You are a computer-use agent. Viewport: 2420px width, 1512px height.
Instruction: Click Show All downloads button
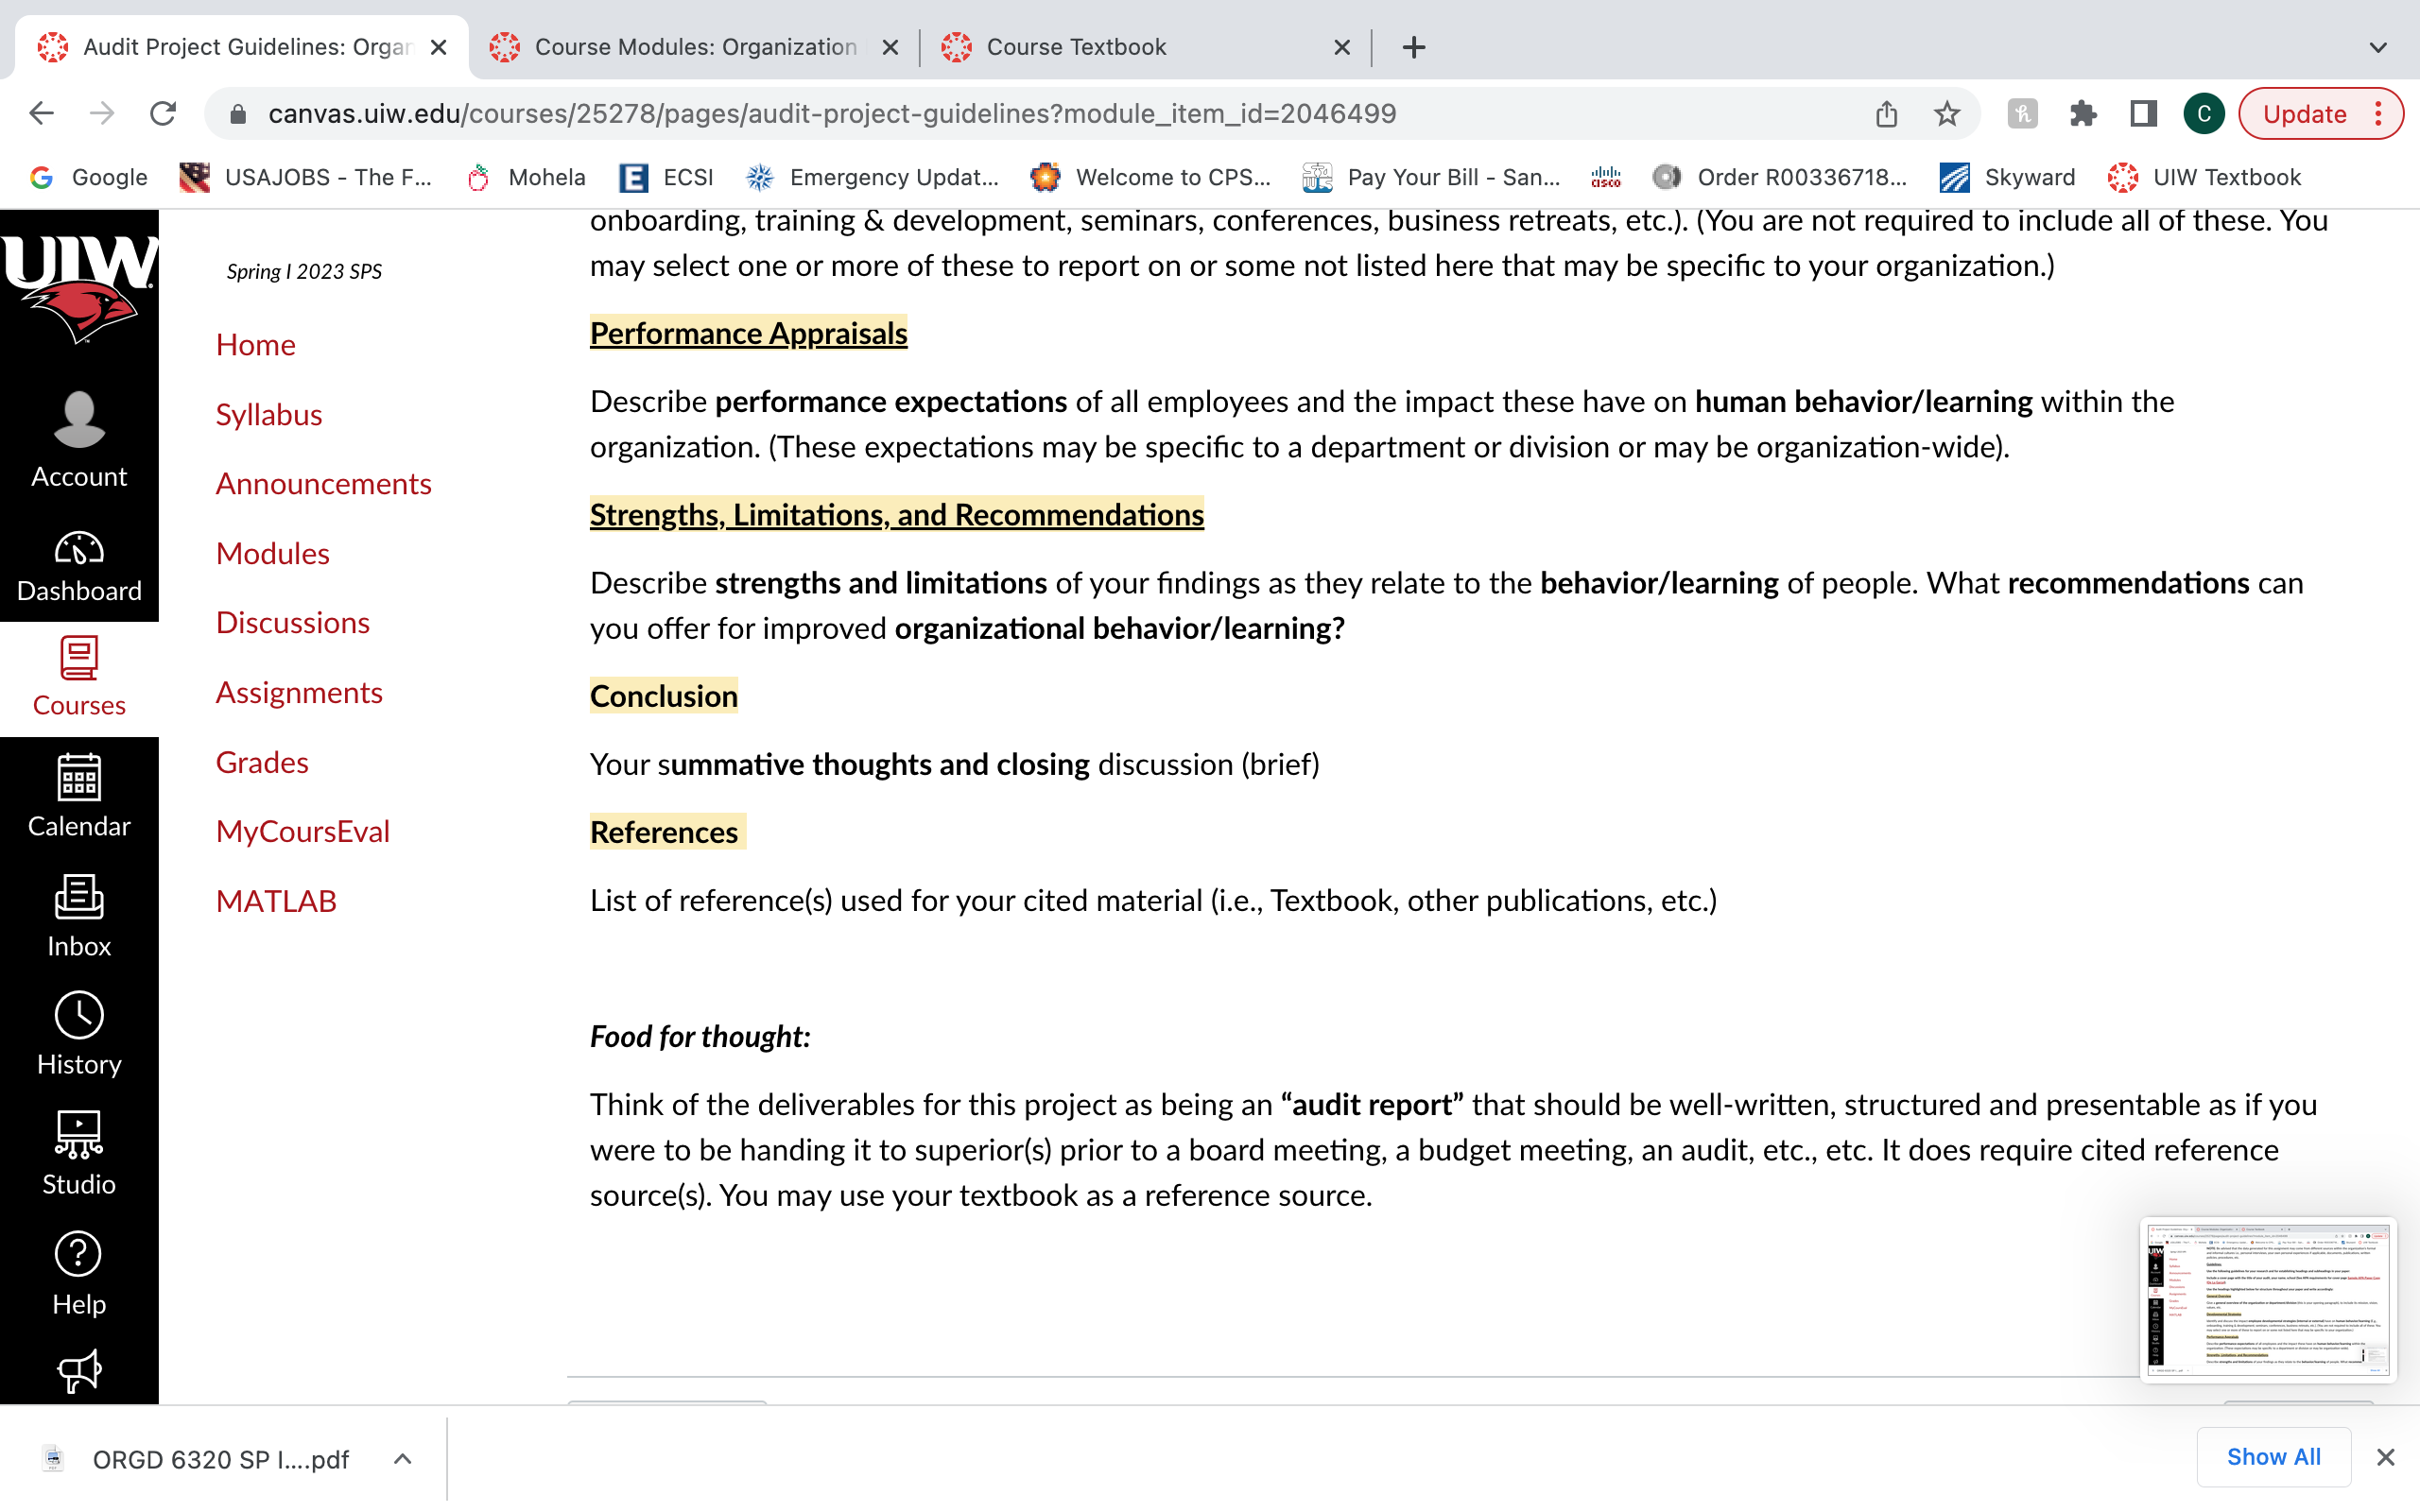point(2273,1457)
